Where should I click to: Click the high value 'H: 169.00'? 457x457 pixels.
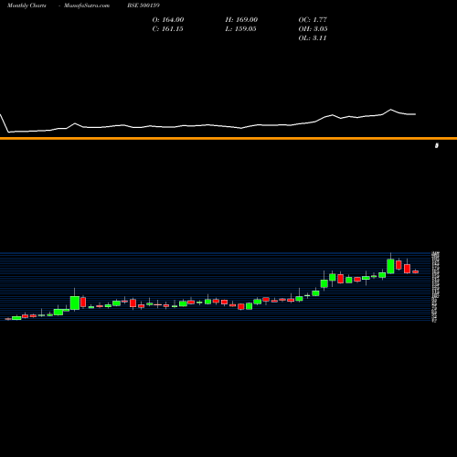click(x=241, y=20)
